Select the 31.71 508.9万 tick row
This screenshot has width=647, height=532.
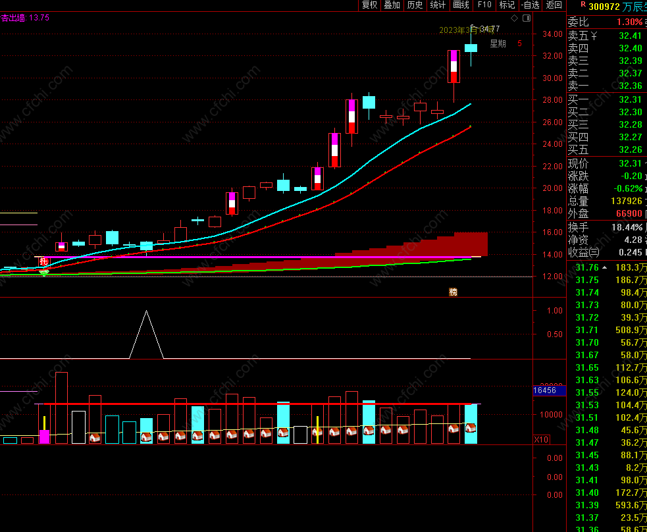[x=607, y=330]
